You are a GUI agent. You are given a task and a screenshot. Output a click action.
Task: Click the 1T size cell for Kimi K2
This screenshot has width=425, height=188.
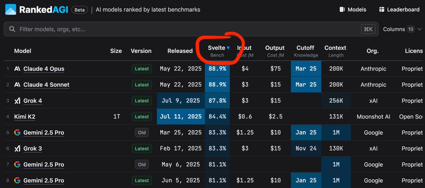click(x=116, y=116)
